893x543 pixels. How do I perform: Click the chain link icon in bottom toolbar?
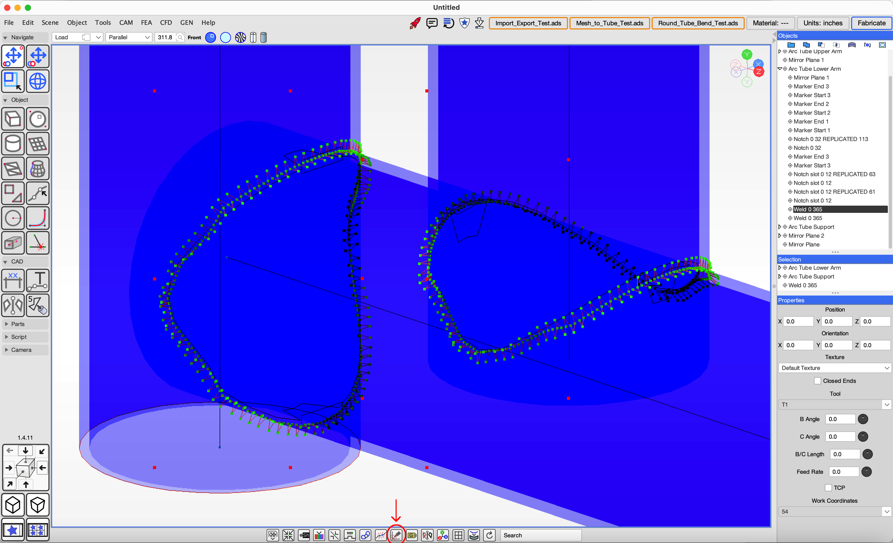[365, 535]
